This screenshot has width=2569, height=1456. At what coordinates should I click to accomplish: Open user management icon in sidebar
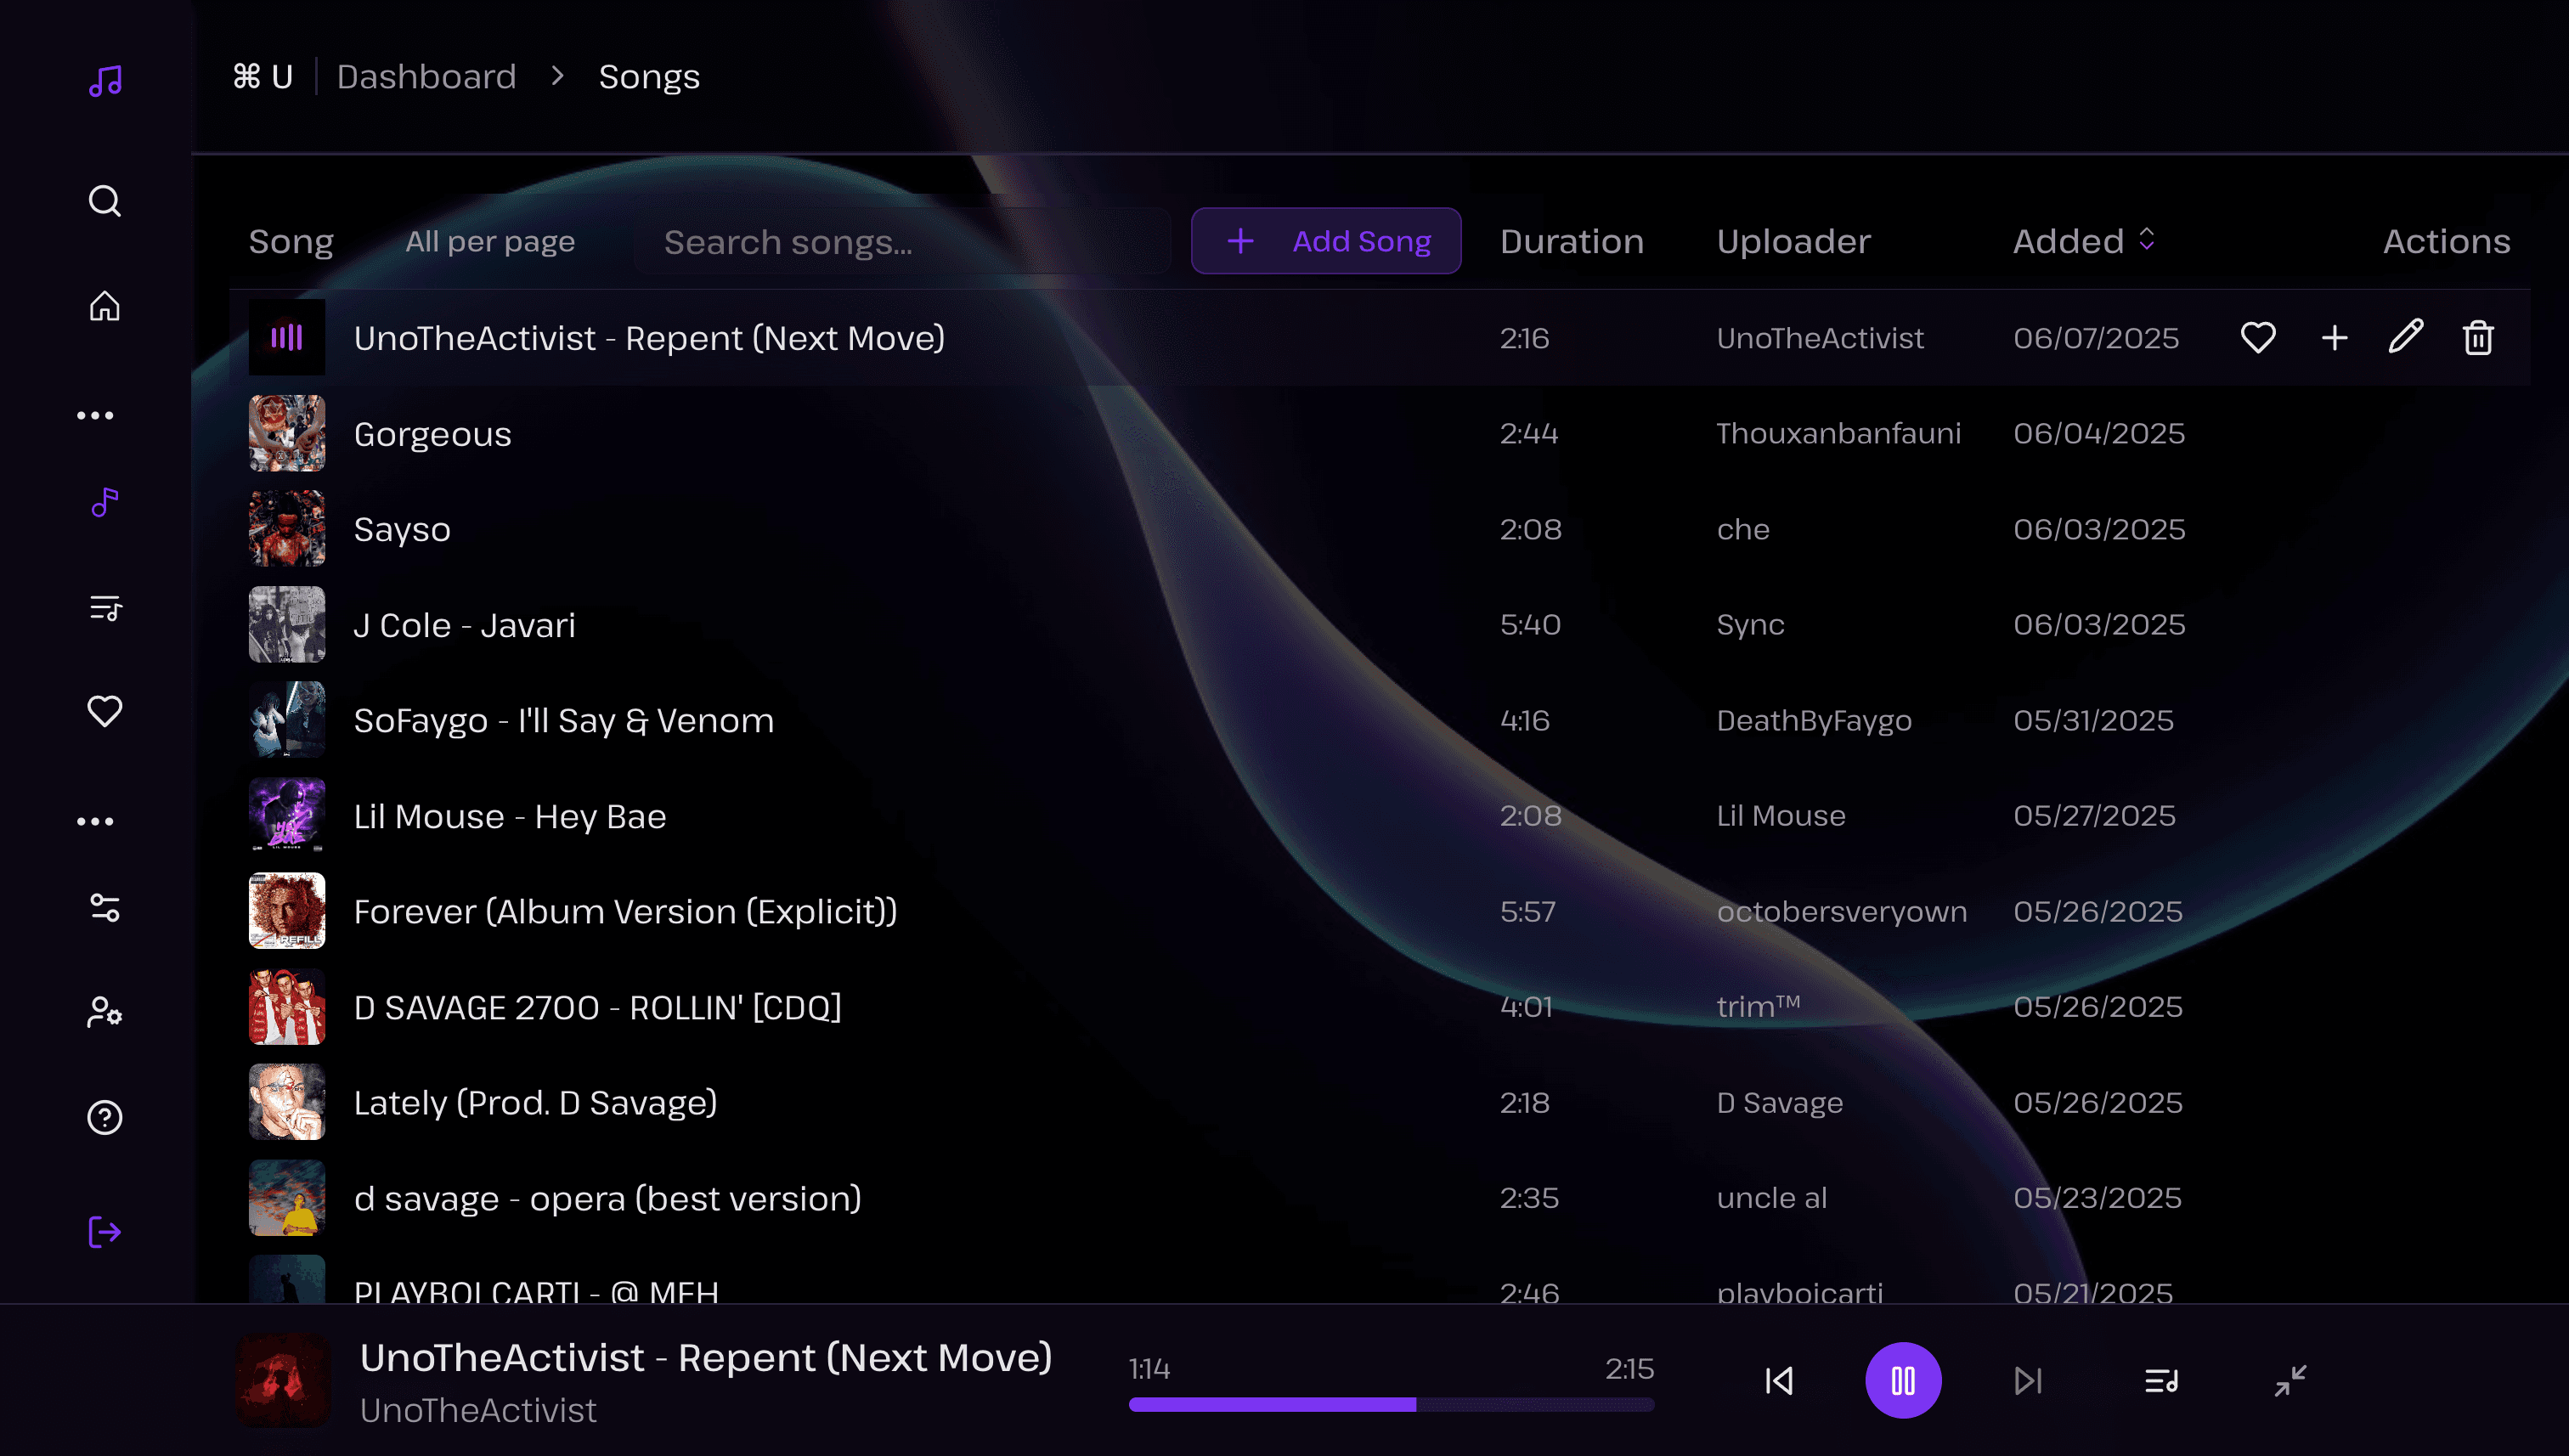[105, 1012]
